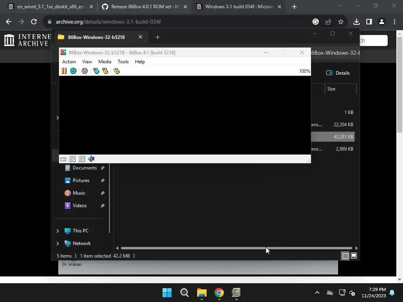Unpin Documents using its pin icon
The width and height of the screenshot is (403, 302).
103,168
